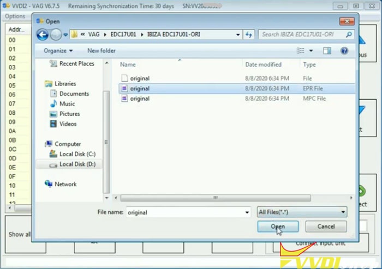This screenshot has height=269, width=382.
Task: Click the blank file icon of first original
Action: coord(124,78)
